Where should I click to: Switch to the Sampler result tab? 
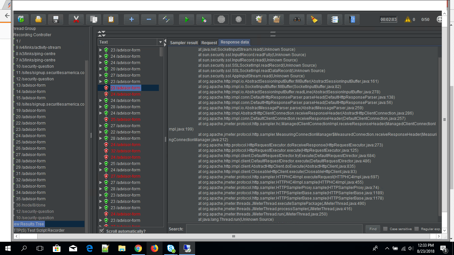pyautogui.click(x=184, y=42)
